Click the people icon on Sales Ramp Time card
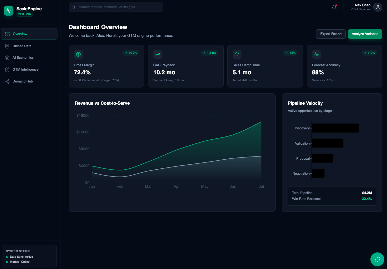 click(237, 54)
